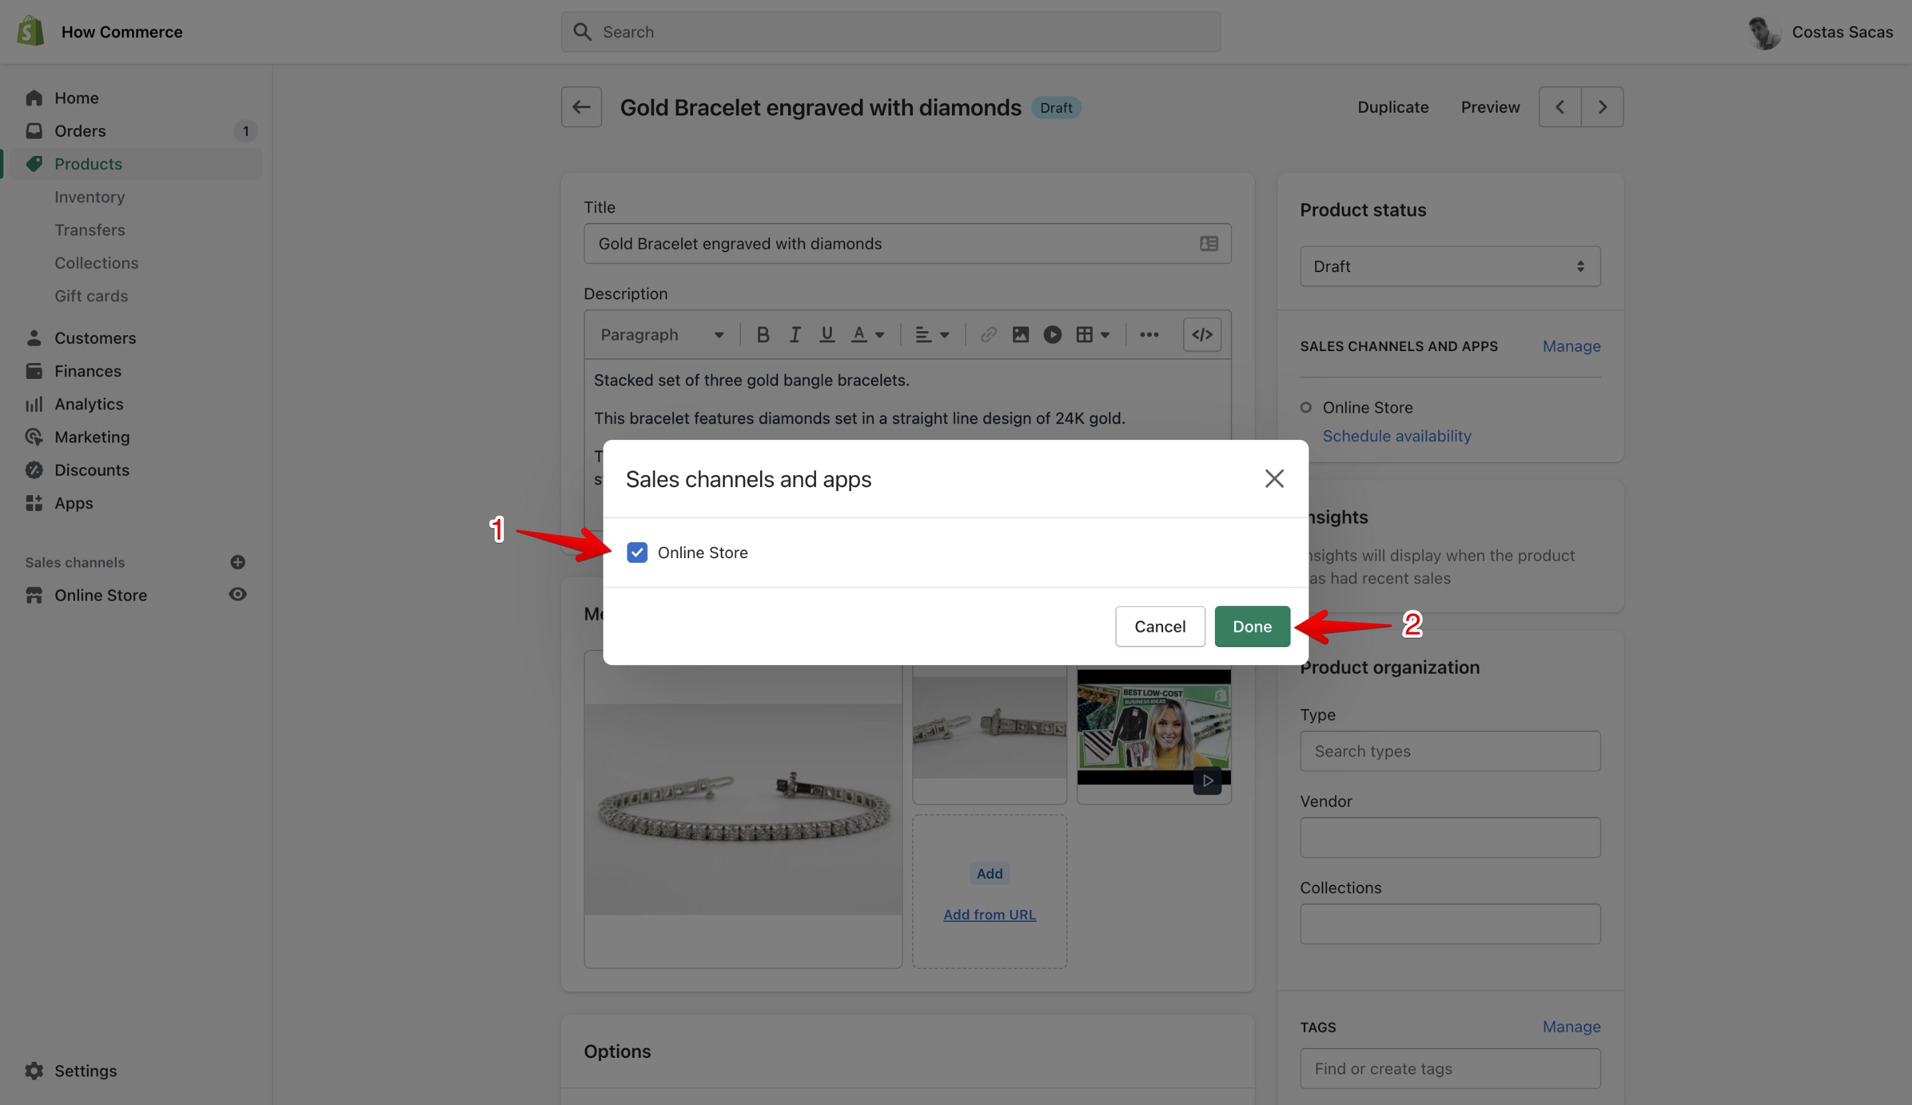The width and height of the screenshot is (1912, 1105).
Task: Open the insert table dropdown
Action: pos(1093,334)
